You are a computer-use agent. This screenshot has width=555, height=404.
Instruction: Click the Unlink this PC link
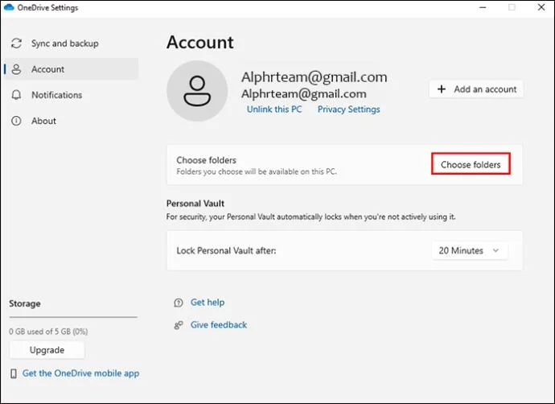(274, 109)
